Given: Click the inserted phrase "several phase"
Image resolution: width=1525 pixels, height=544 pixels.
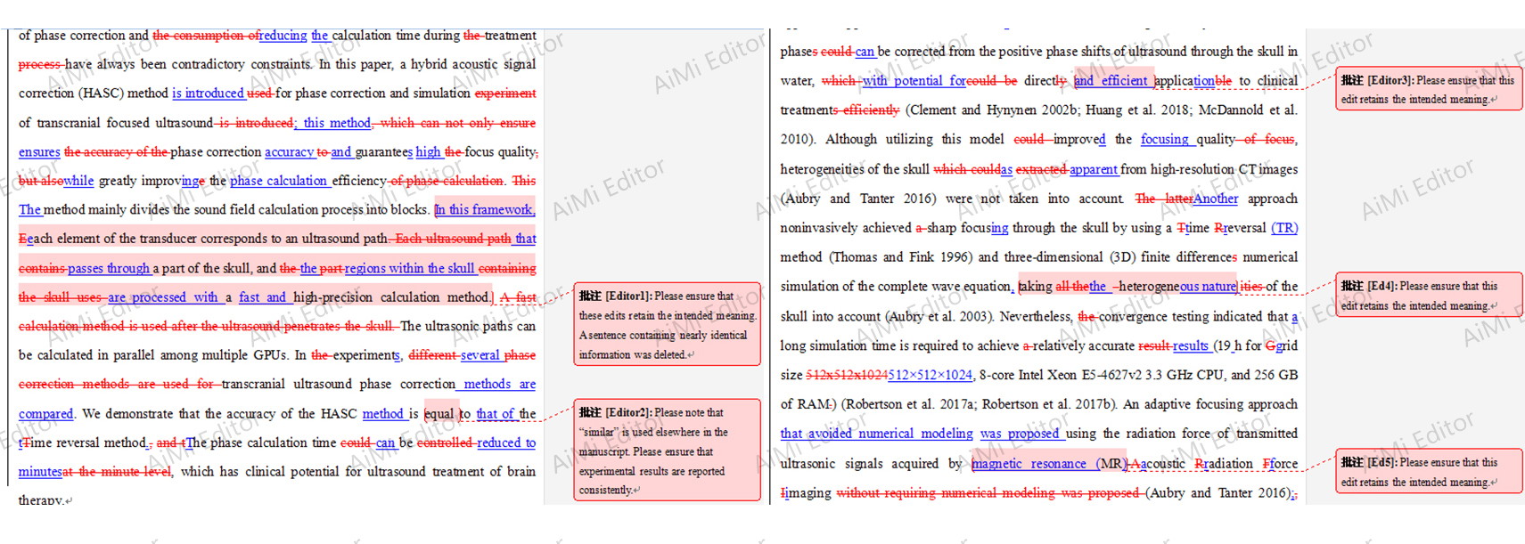Looking at the screenshot, I should [x=498, y=355].
